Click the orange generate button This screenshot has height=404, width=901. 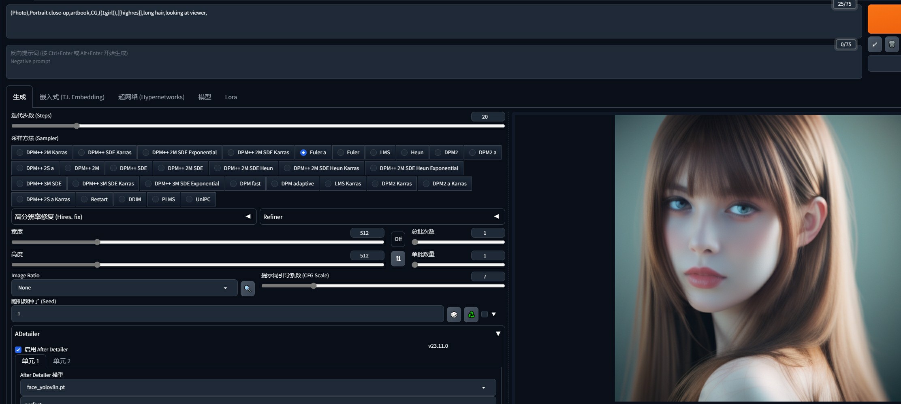coord(884,19)
